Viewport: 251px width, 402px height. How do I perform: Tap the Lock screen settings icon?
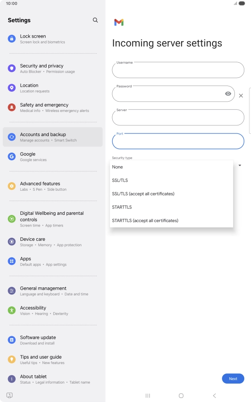12,38
